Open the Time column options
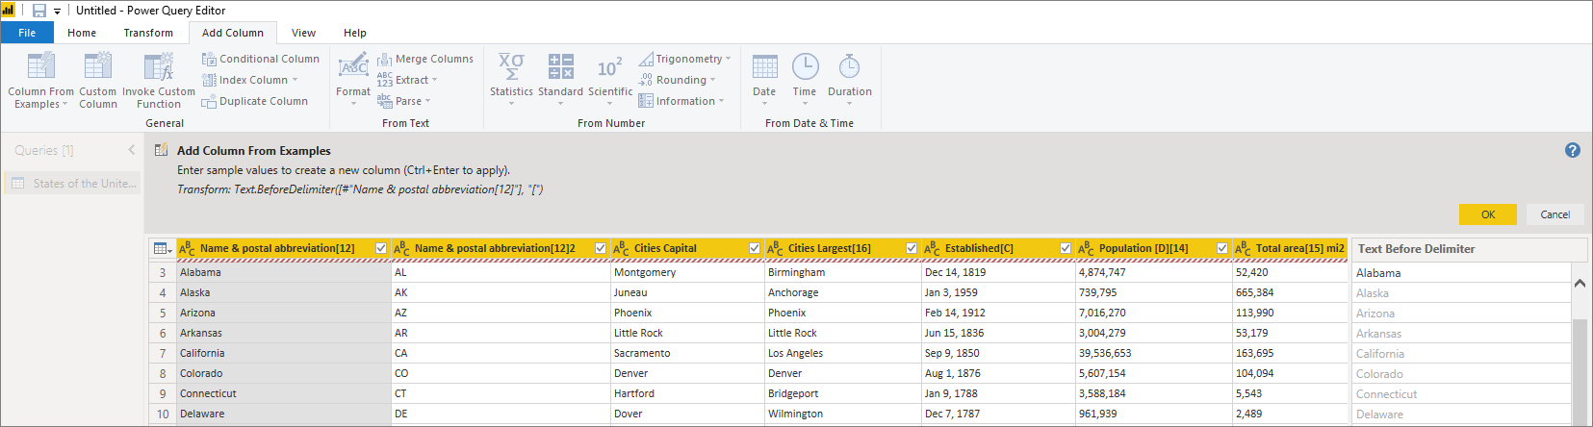 [805, 77]
